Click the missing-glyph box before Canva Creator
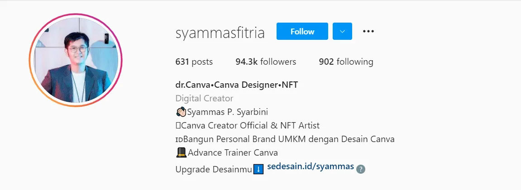 178,126
